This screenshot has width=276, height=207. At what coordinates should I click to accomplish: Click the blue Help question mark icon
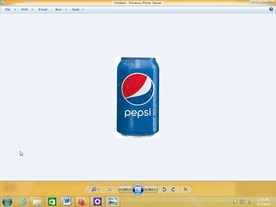271,9
